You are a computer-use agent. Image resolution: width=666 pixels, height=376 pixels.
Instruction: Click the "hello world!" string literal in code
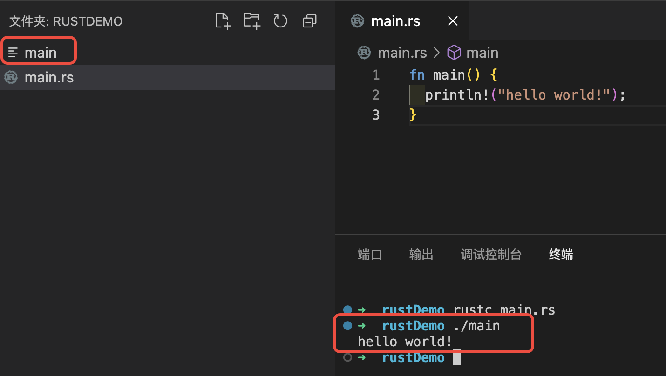(554, 95)
